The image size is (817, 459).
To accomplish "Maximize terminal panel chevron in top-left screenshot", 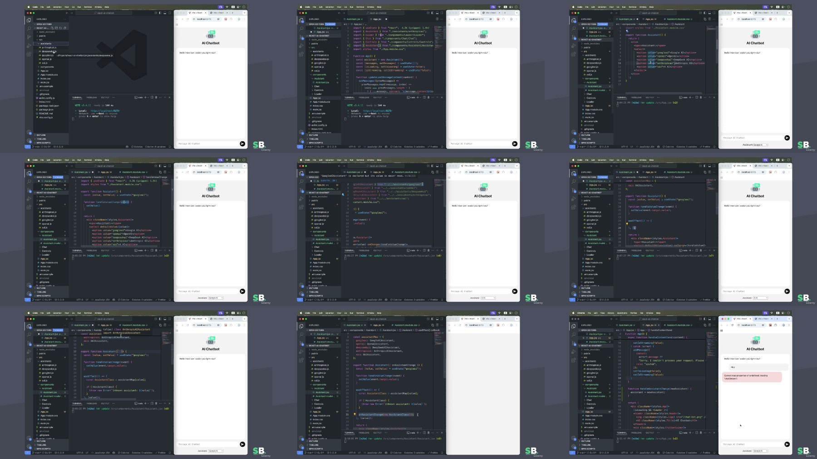I will pos(165,97).
